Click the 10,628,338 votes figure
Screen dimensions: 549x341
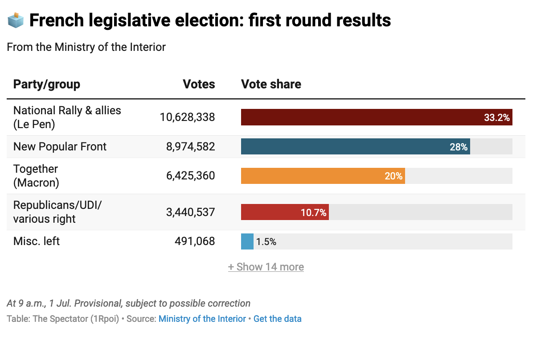tap(187, 117)
